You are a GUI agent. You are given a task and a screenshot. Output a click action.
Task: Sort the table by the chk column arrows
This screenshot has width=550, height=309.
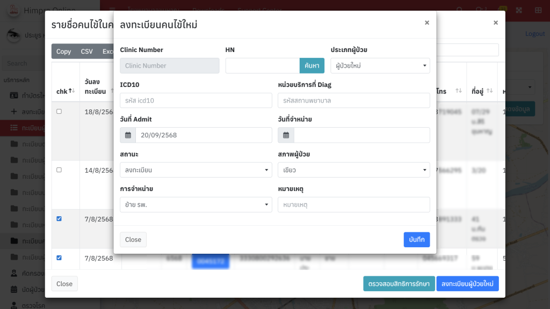coord(71,91)
